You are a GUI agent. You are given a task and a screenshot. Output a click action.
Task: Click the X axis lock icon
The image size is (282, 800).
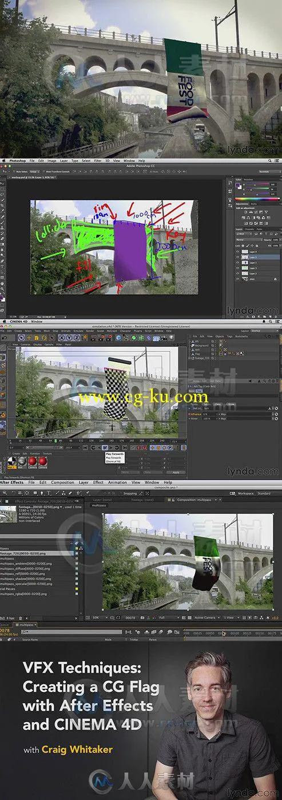point(61,338)
